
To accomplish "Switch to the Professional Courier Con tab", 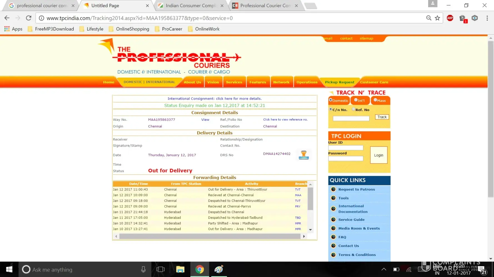I will coord(265,6).
